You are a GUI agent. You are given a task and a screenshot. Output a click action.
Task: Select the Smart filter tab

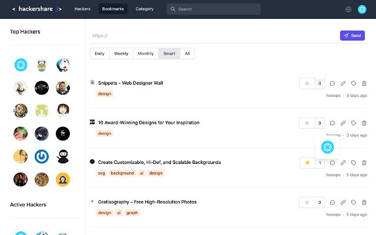coord(169,53)
